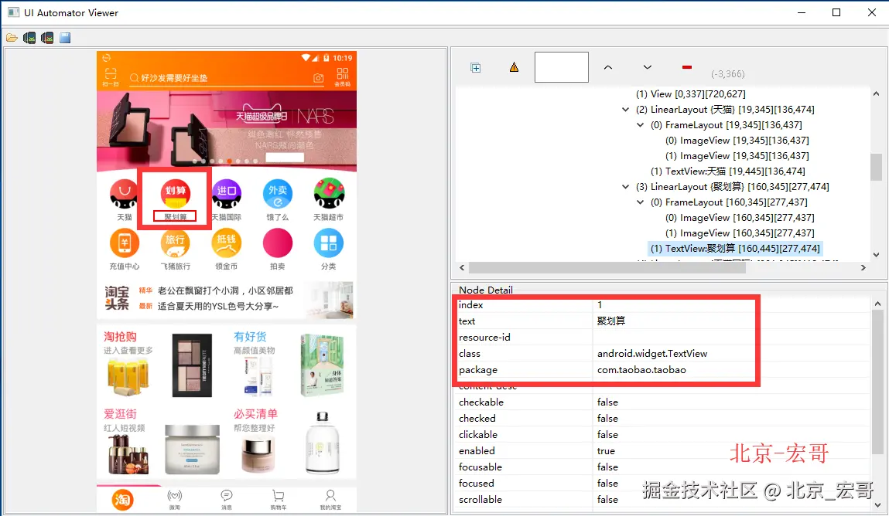Click the Compressed Hierarchy Screenshot icon
The width and height of the screenshot is (889, 516).
pyautogui.click(x=47, y=38)
